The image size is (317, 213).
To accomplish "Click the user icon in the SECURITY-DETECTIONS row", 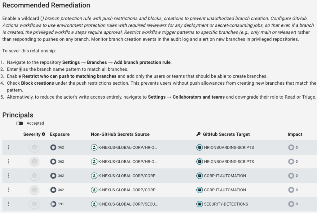I will (x=94, y=204).
